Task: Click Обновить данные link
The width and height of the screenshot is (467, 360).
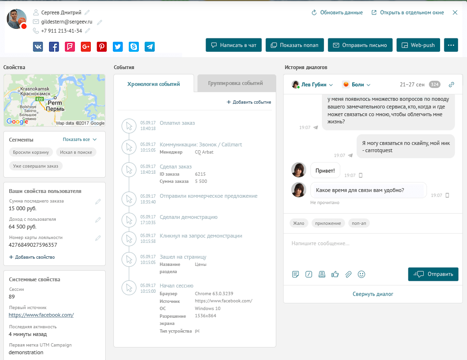Action: pos(337,12)
